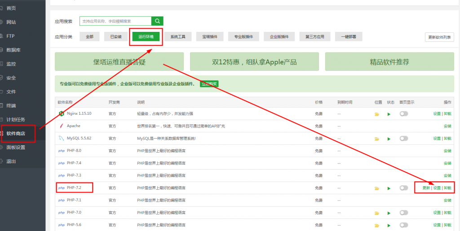Open the PHP-5.6 folder location icon
This screenshot has height=231, width=460.
tap(377, 226)
